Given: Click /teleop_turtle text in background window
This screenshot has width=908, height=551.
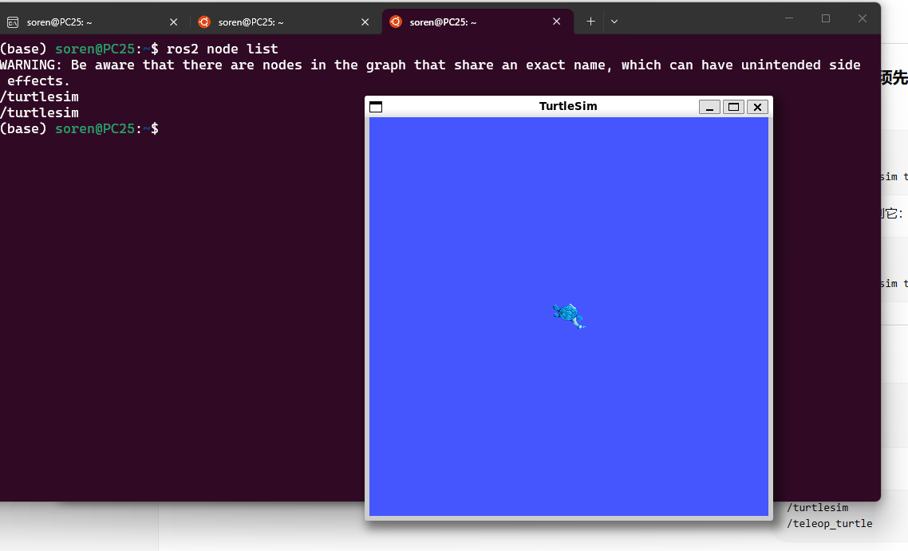Looking at the screenshot, I should click(x=829, y=523).
